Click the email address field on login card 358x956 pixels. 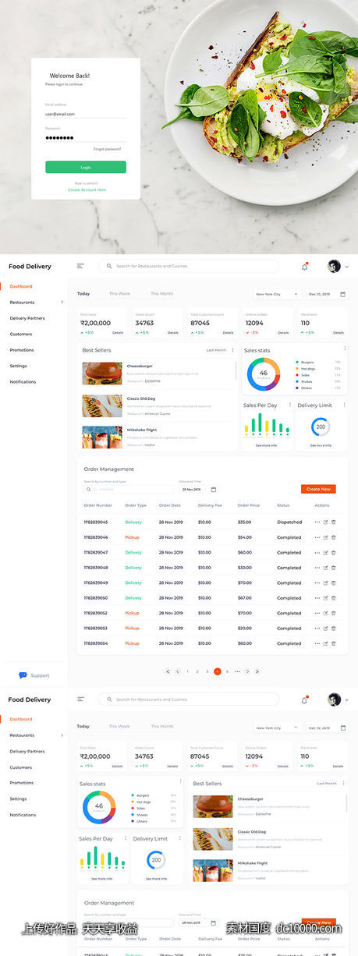tap(86, 114)
